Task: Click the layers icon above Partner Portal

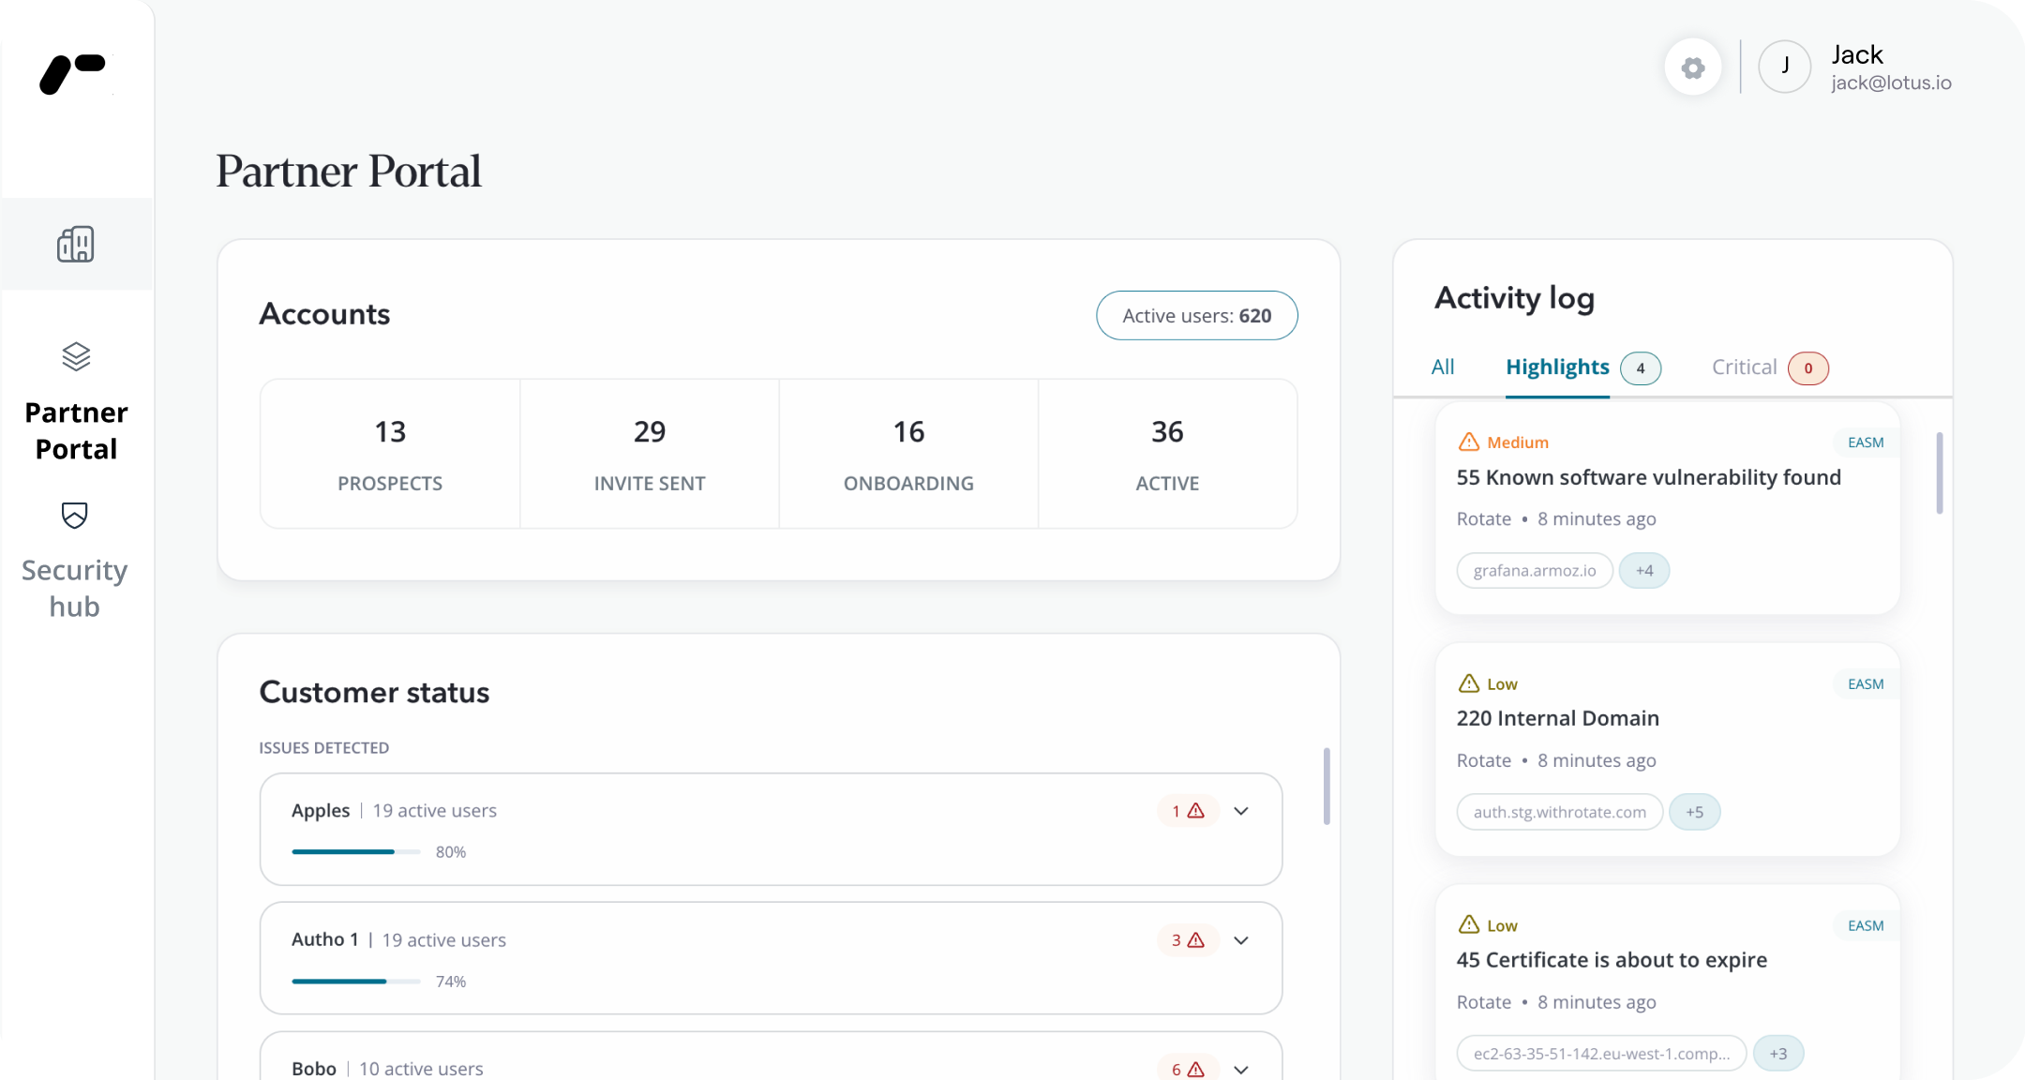Action: (76, 356)
